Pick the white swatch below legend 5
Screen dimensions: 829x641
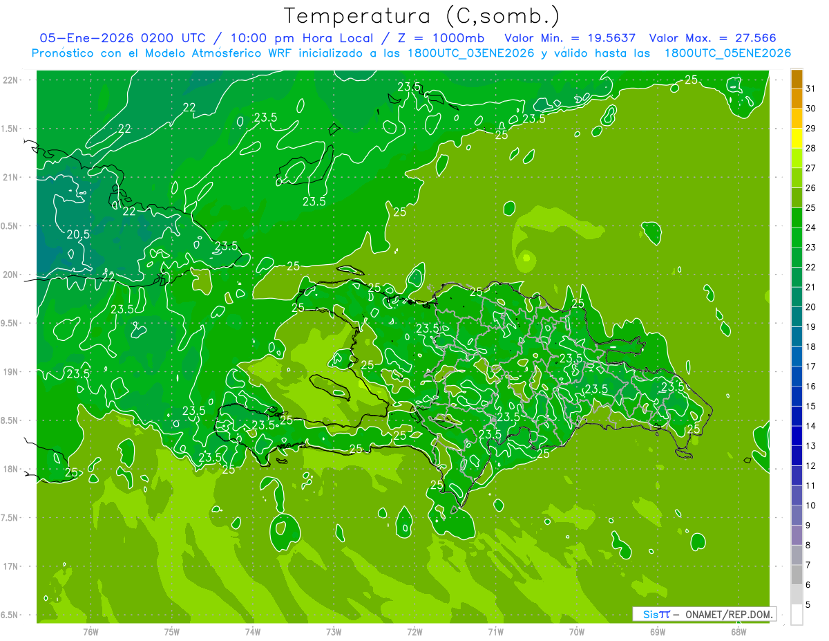pos(797,615)
